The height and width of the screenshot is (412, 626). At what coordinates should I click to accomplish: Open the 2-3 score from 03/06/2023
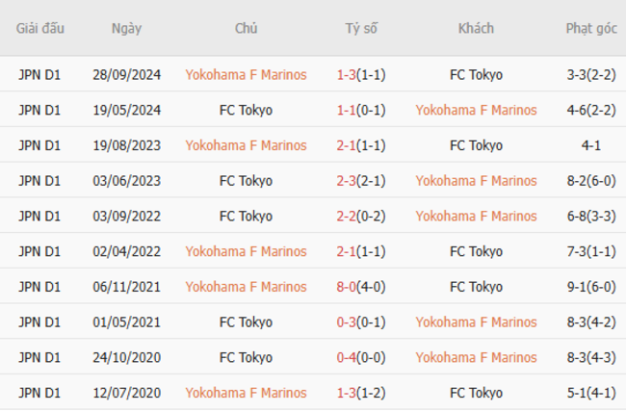346,180
